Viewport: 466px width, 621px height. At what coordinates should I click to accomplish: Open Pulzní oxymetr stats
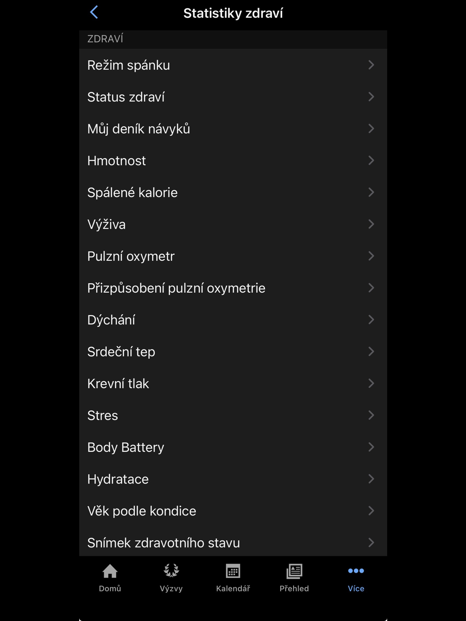pos(131,256)
